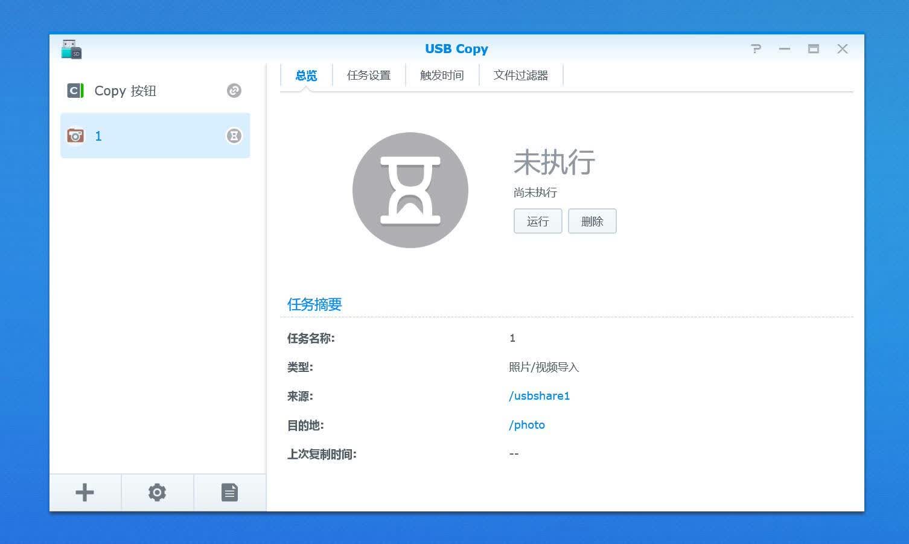The image size is (909, 544).
Task: Click the plus icon to add task
Action: [85, 493]
